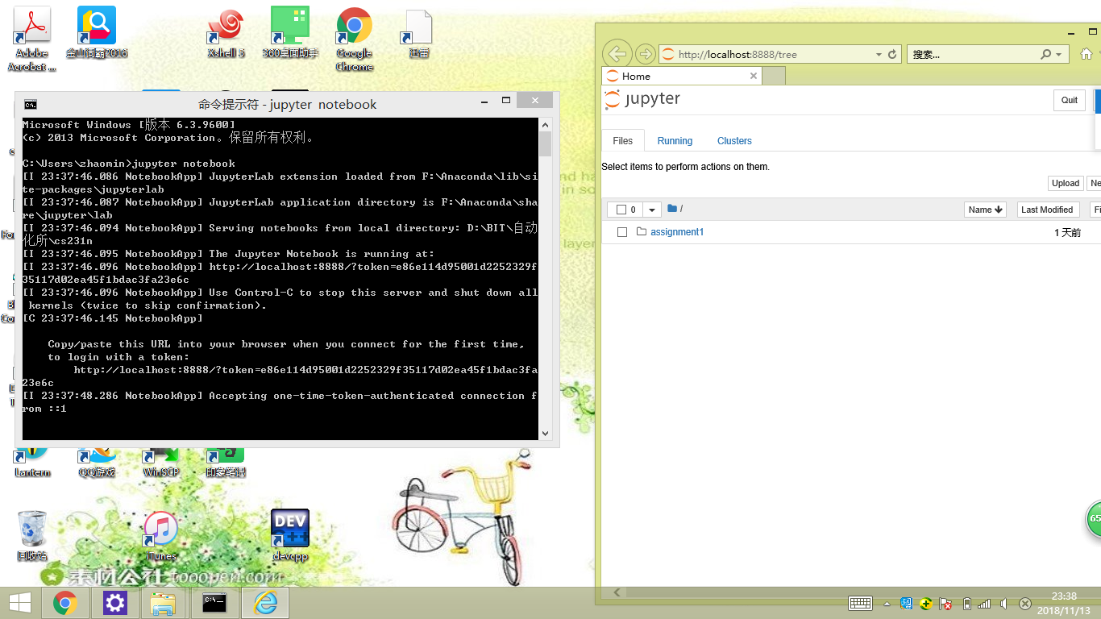
Task: Open the assignment1 folder link
Action: click(677, 232)
